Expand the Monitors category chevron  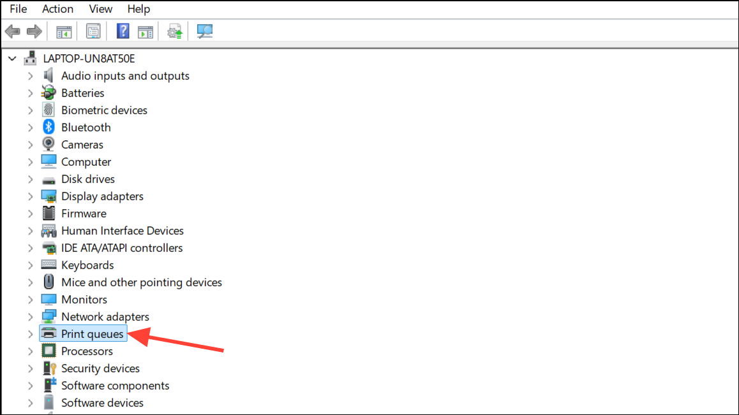coord(30,300)
